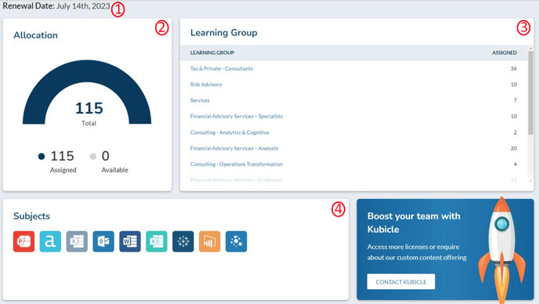Click the assigned count 20
Image resolution: width=539 pixels, height=304 pixels.
pos(514,148)
